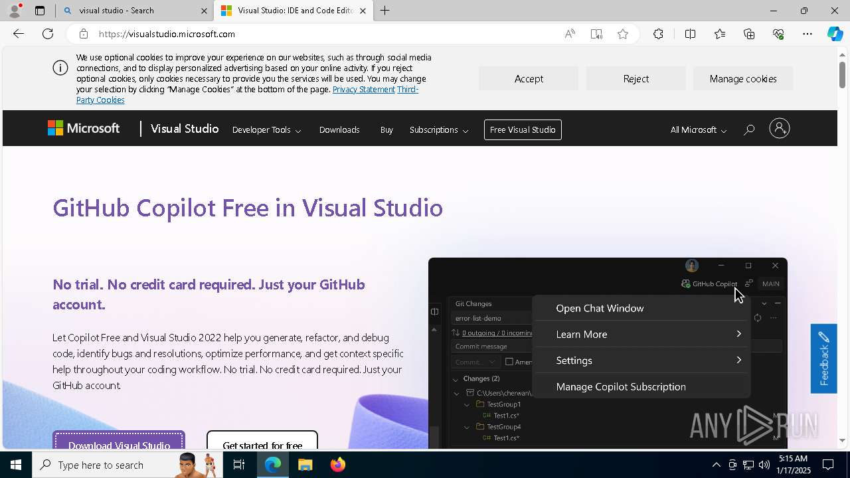Screen dimensions: 850x478
Task: Open immersive reader icon in the address bar
Action: coord(596,34)
